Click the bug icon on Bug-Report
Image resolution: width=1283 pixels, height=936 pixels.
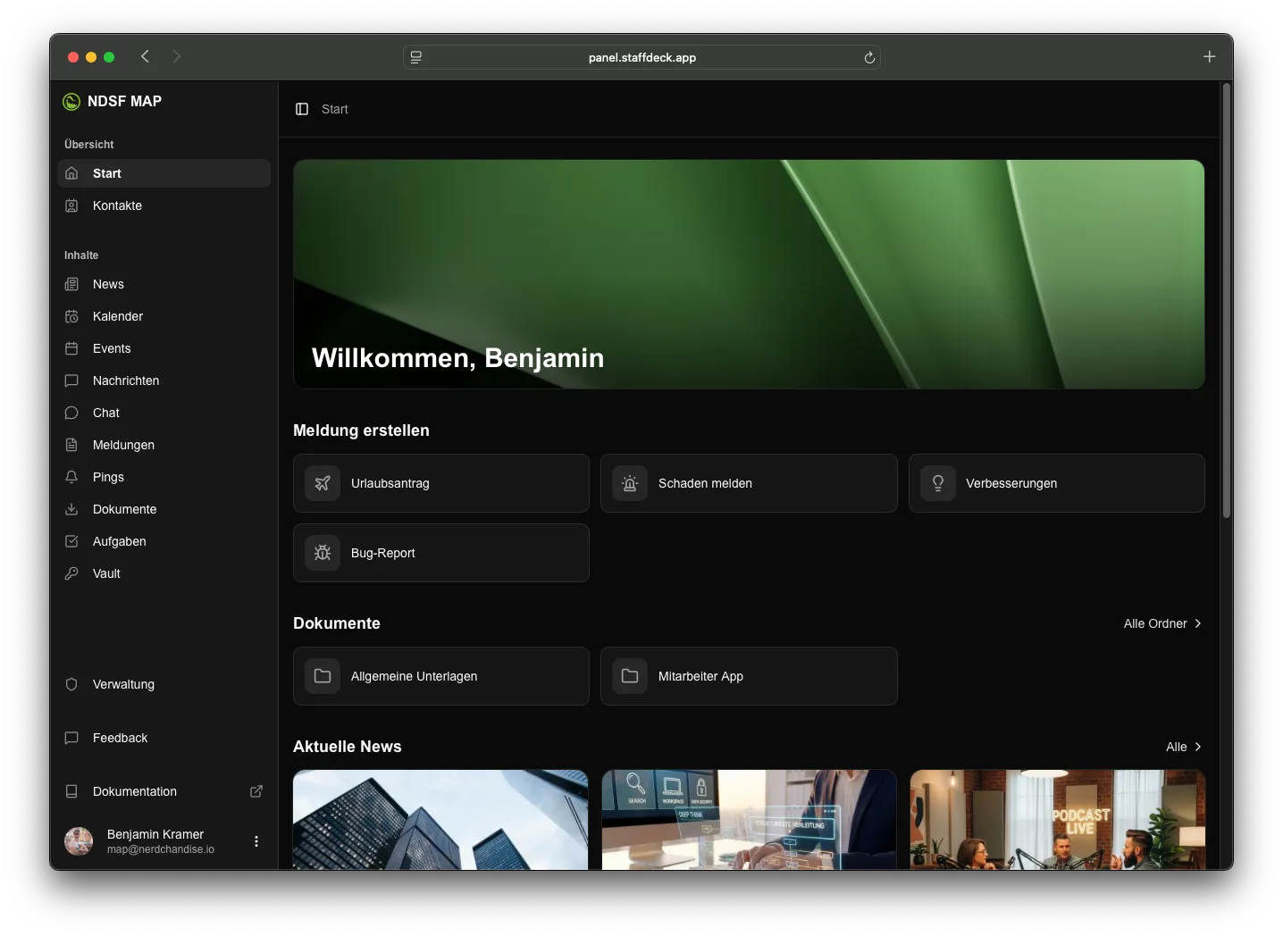pyautogui.click(x=323, y=553)
